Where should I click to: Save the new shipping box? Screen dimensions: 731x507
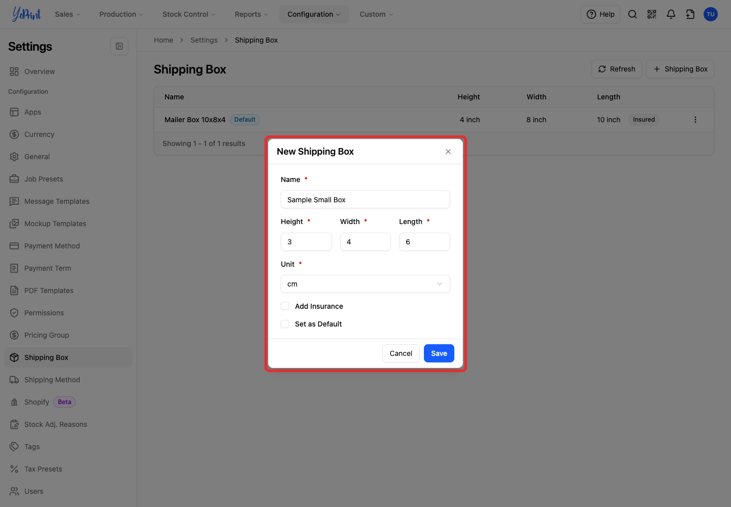[439, 353]
